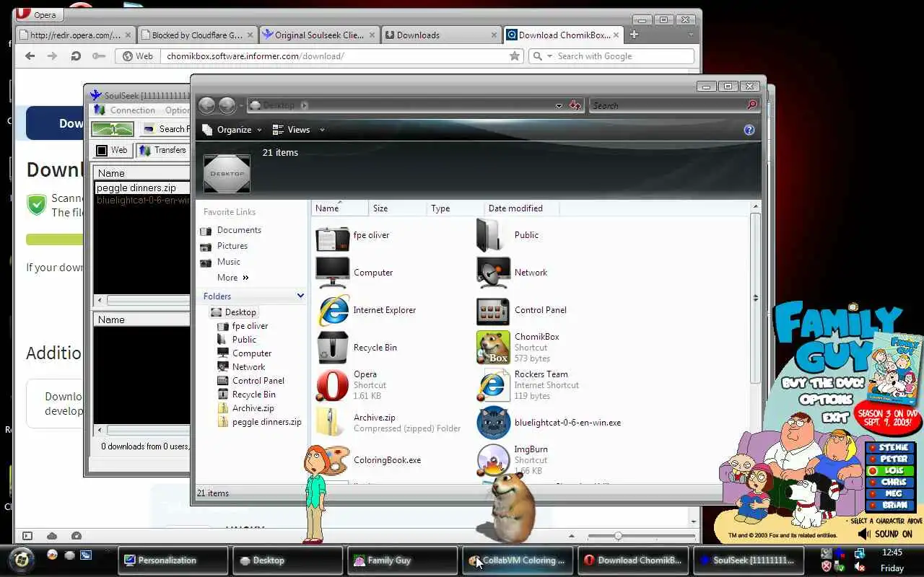Select the Network icon in file list
The height and width of the screenshot is (577, 924).
[494, 273]
